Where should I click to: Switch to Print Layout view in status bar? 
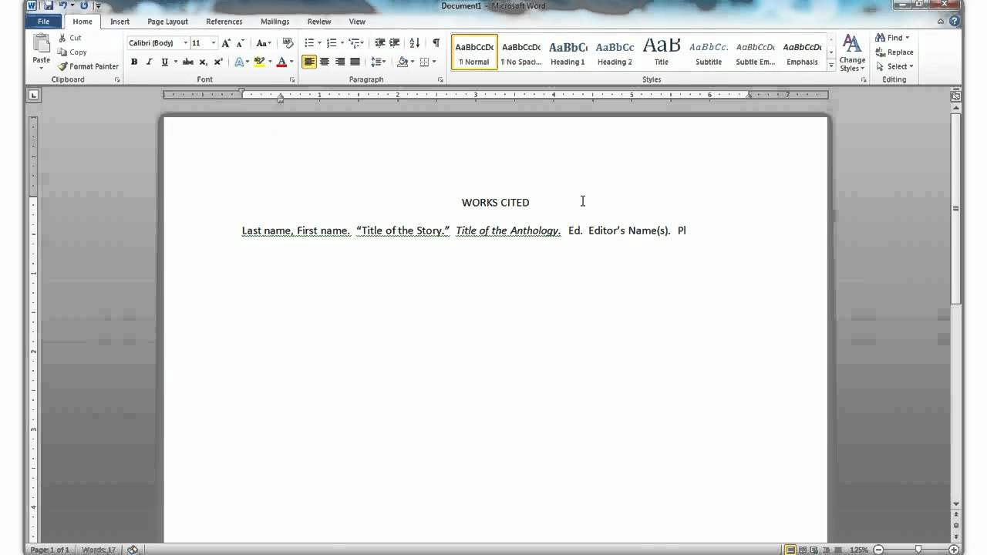[x=791, y=550]
